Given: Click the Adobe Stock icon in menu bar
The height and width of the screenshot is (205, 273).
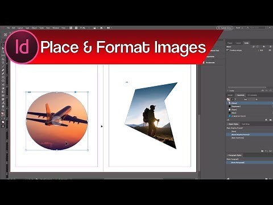Looking at the screenshot, I should [x=76, y=28].
